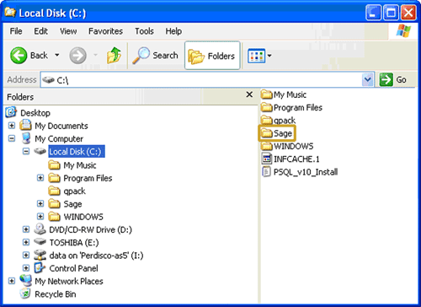Image resolution: width=421 pixels, height=307 pixels.
Task: Select My Music folder in file list
Action: [284, 94]
